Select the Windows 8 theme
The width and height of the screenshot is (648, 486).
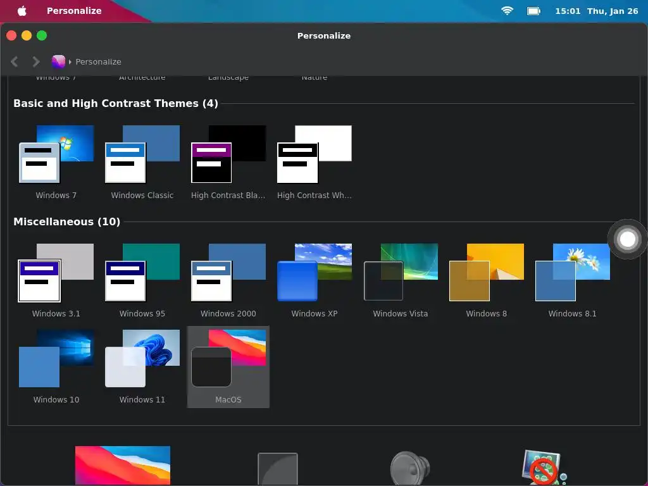pyautogui.click(x=486, y=281)
